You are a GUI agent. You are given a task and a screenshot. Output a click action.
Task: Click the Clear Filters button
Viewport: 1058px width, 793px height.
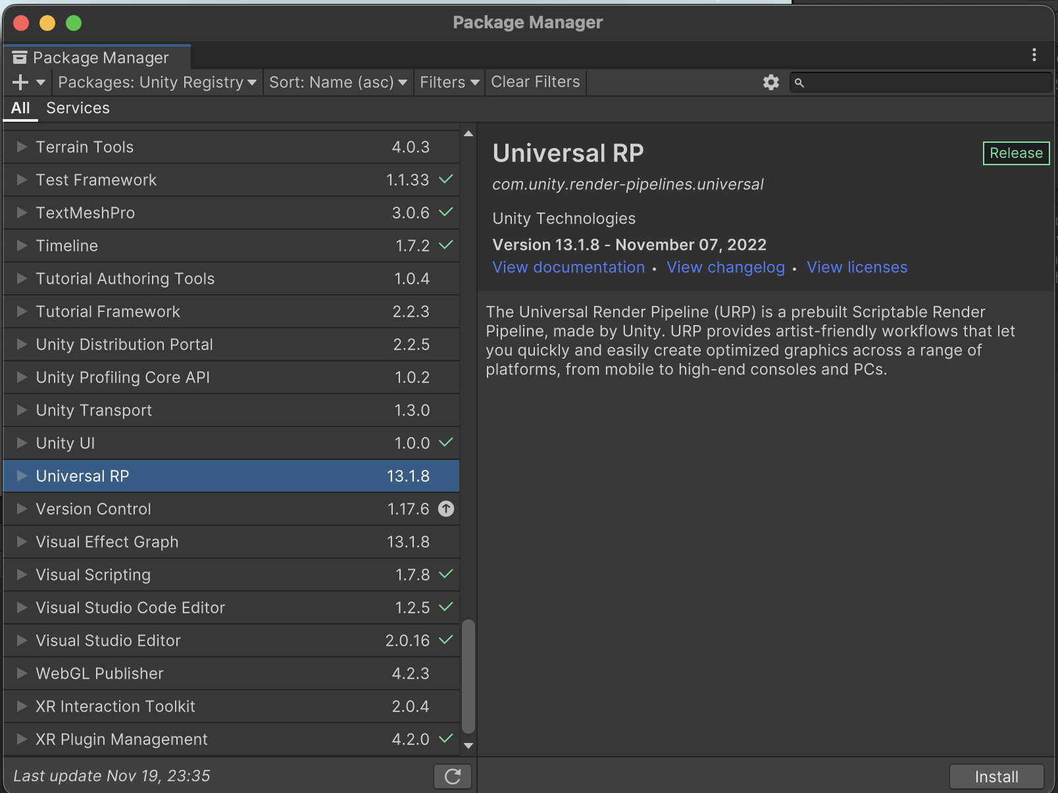536,82
